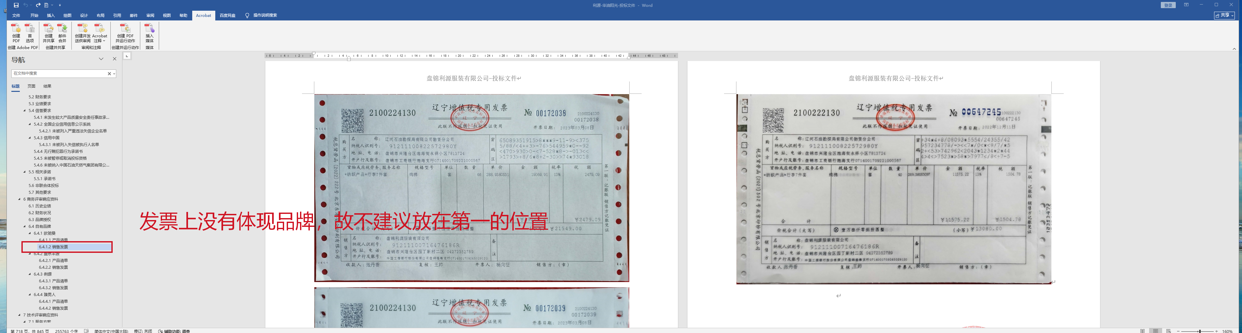Screen dimensions: 1242x333
Task: Switch to the 引用 (References) ribbon tab
Action: point(117,16)
